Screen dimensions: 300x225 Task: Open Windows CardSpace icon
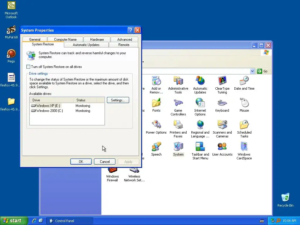(244, 151)
